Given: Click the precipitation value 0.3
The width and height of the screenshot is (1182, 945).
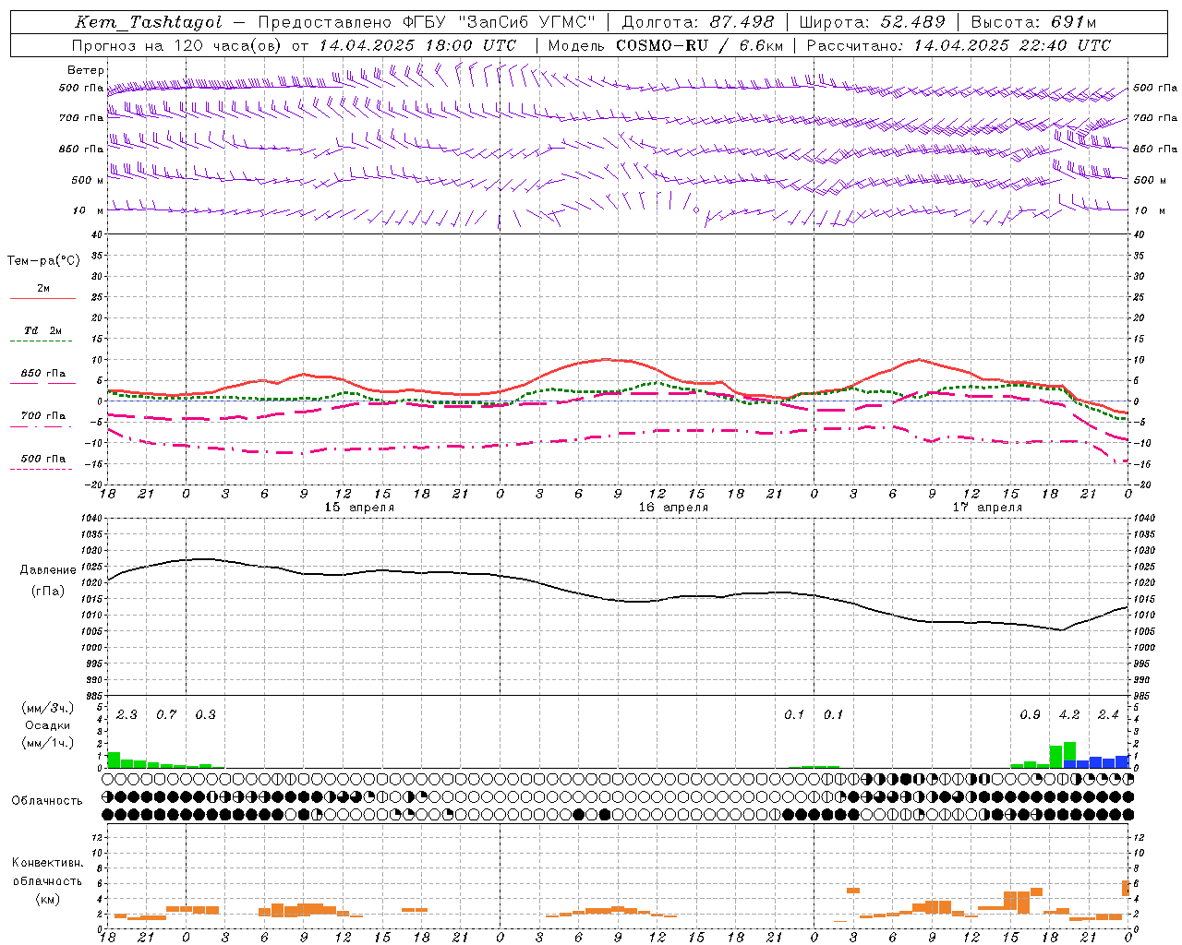Looking at the screenshot, I should 205,714.
